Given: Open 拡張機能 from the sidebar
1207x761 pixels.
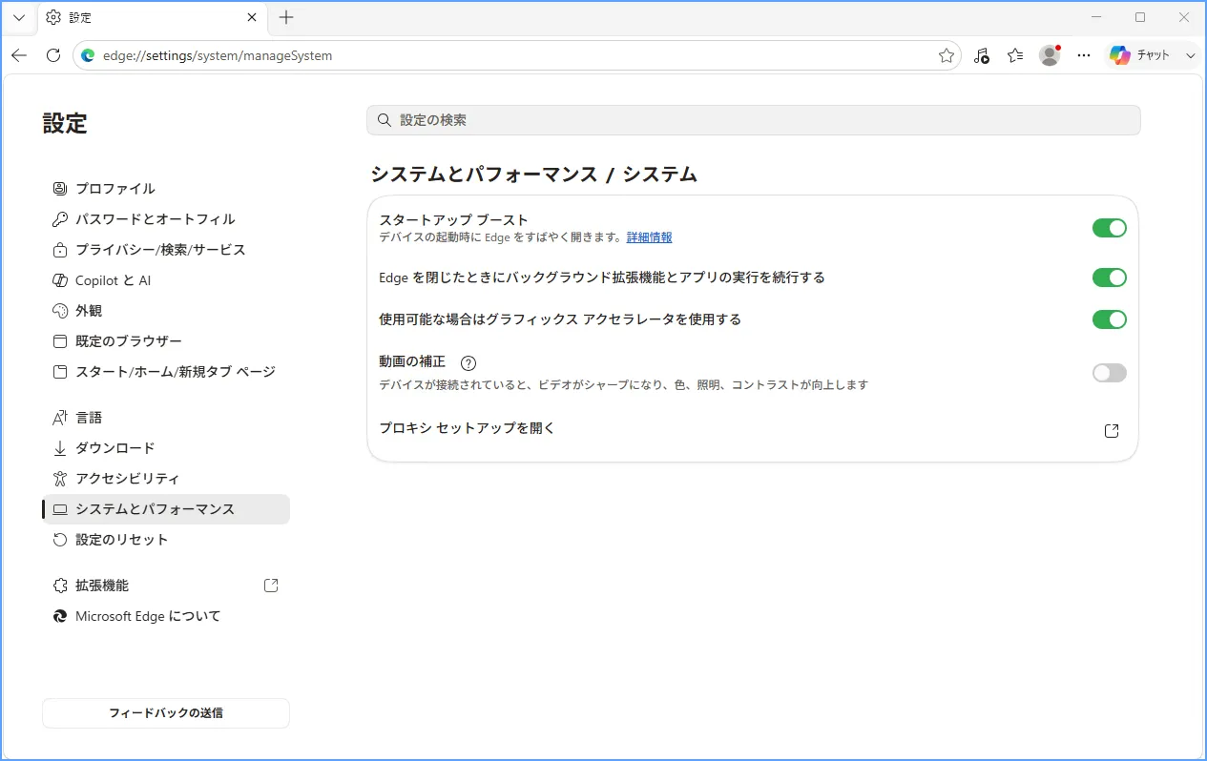Looking at the screenshot, I should click(x=166, y=586).
